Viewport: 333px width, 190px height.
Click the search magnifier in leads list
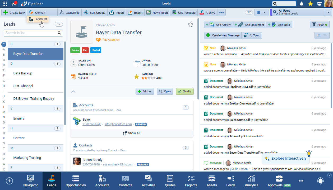[x=59, y=33]
